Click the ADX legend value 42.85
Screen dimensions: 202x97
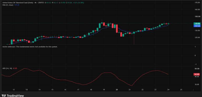pyautogui.click(x=15, y=68)
